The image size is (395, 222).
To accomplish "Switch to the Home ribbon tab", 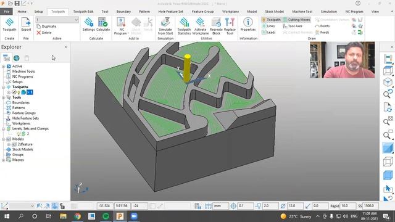I will coord(22,12).
